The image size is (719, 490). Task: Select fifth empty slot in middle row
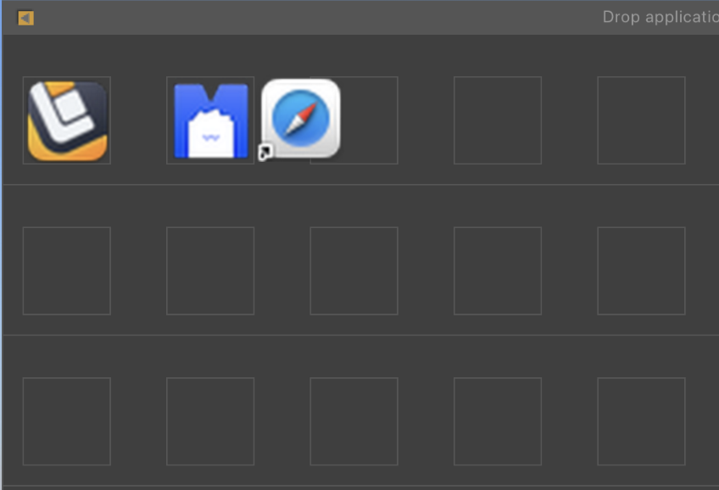pos(641,271)
